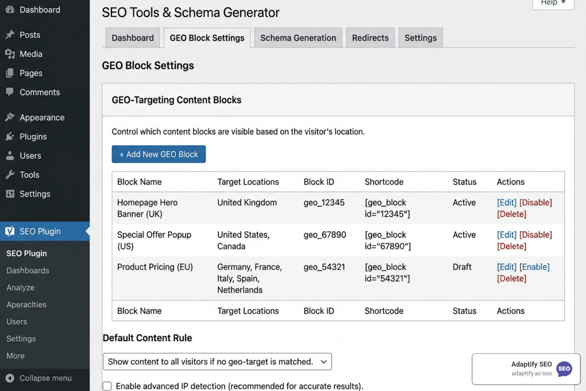
Task: Open Pages in the admin menu
Action: [x=31, y=73]
